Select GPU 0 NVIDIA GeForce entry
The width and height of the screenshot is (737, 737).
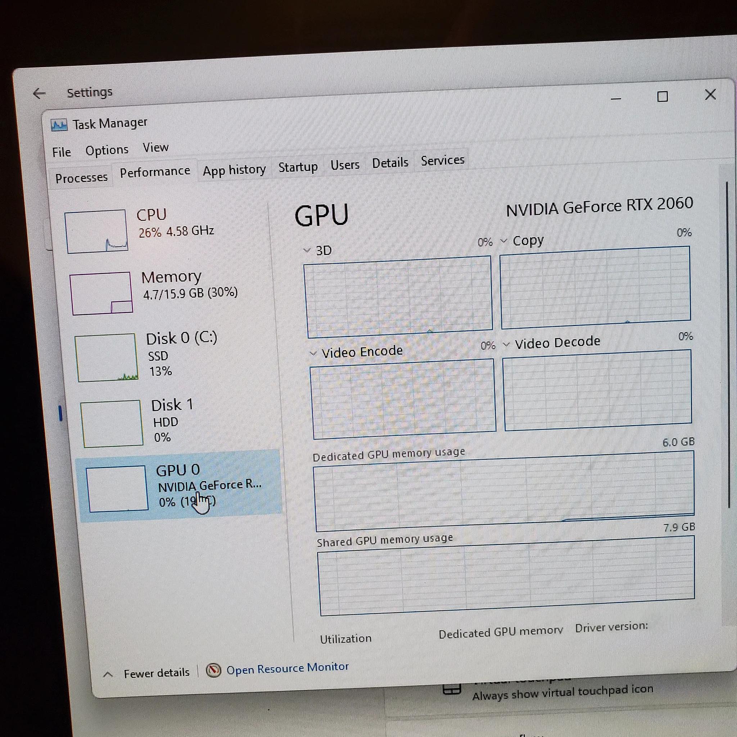179,487
